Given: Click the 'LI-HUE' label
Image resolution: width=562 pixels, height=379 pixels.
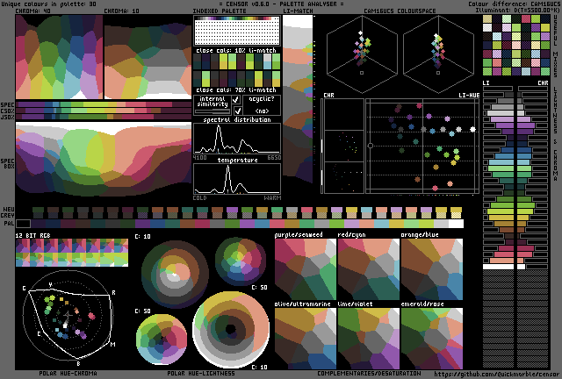Looking at the screenshot, I should [469, 95].
